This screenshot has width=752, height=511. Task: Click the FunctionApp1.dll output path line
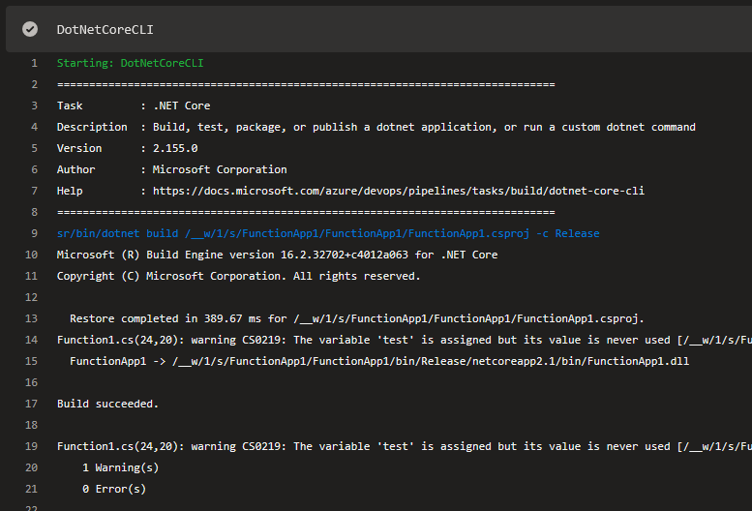[x=377, y=361]
